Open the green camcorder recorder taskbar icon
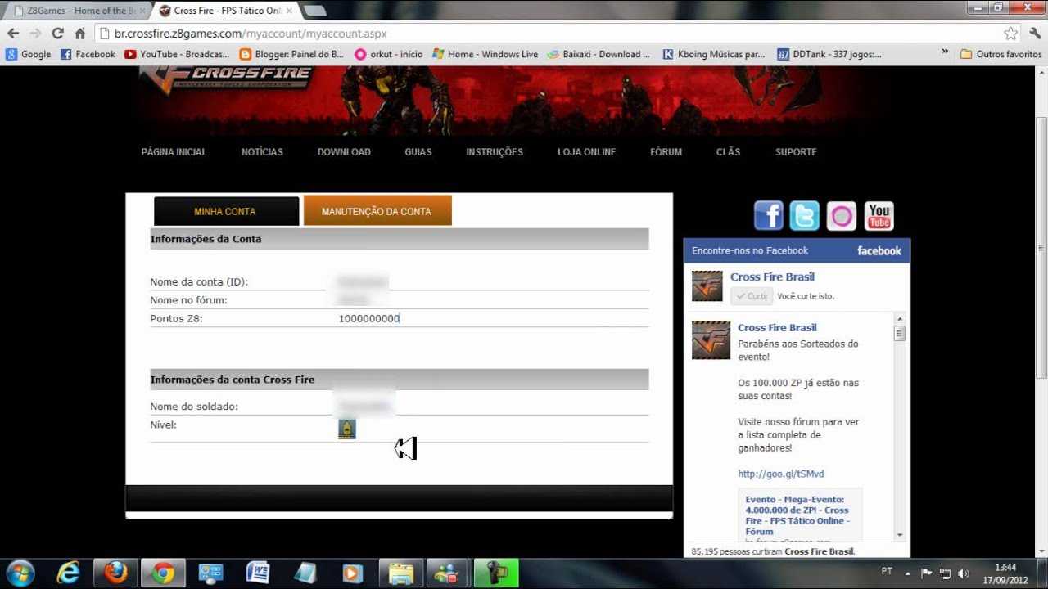This screenshot has width=1048, height=589. 495,573
